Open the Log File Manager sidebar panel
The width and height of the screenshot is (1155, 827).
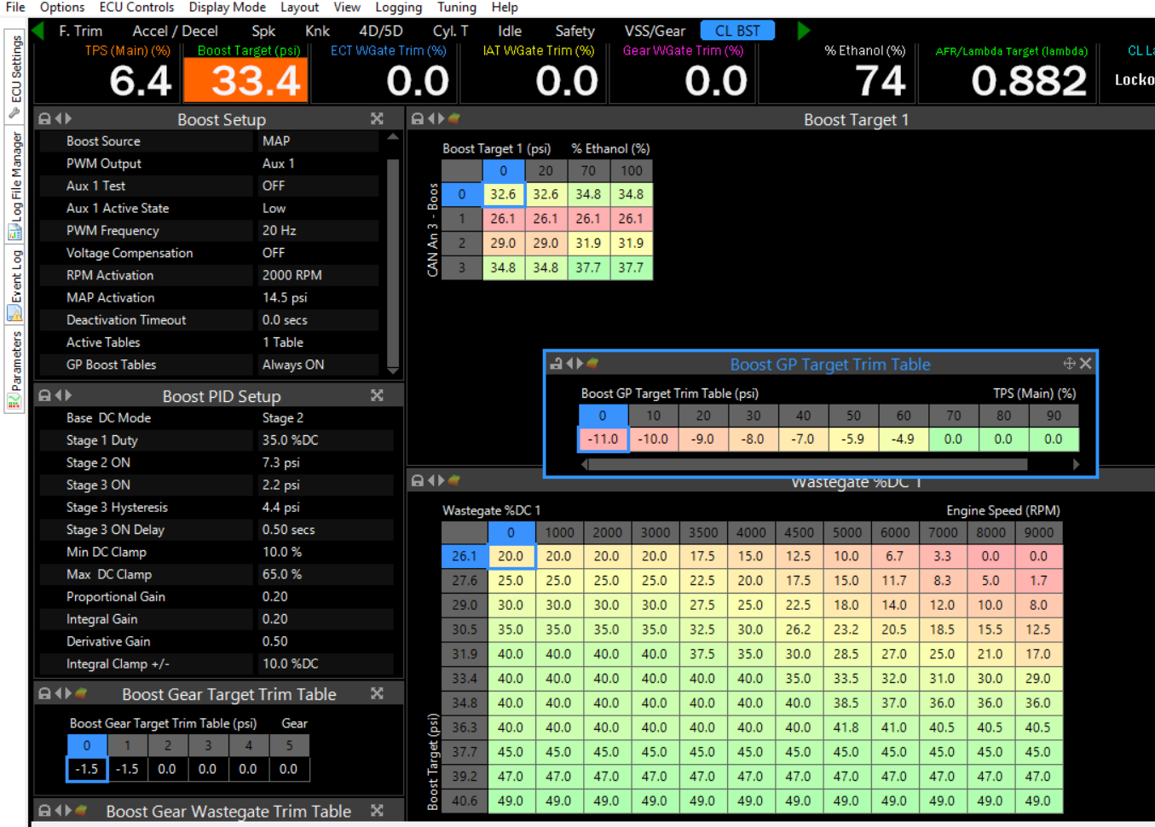tap(15, 185)
